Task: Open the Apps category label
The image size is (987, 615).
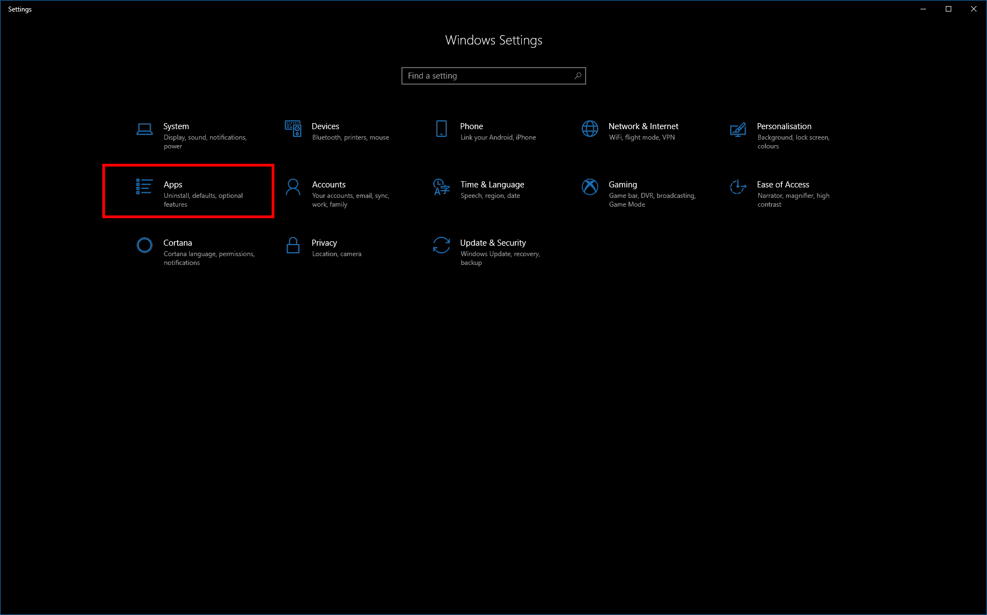Action: pyautogui.click(x=173, y=185)
